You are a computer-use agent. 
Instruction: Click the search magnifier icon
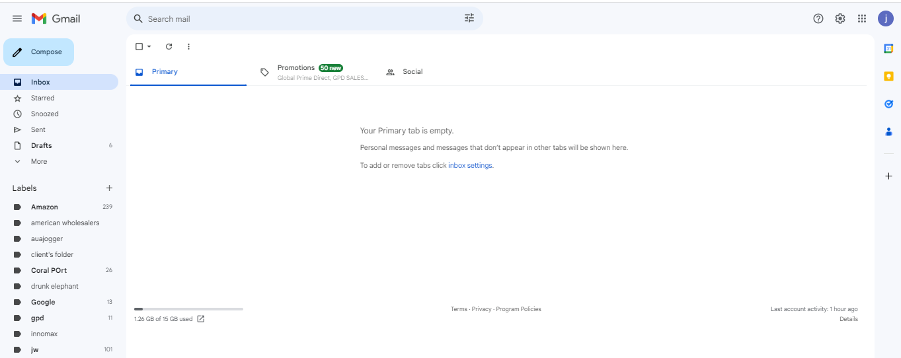pos(138,18)
